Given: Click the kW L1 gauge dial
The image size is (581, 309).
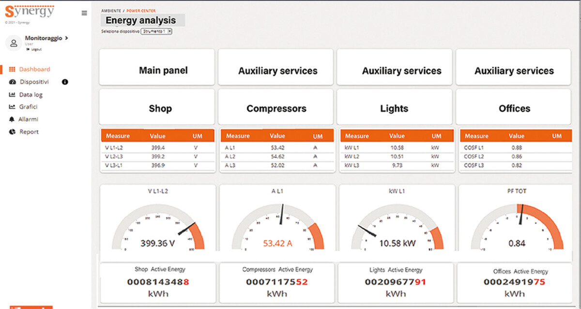Looking at the screenshot, I should point(397,227).
